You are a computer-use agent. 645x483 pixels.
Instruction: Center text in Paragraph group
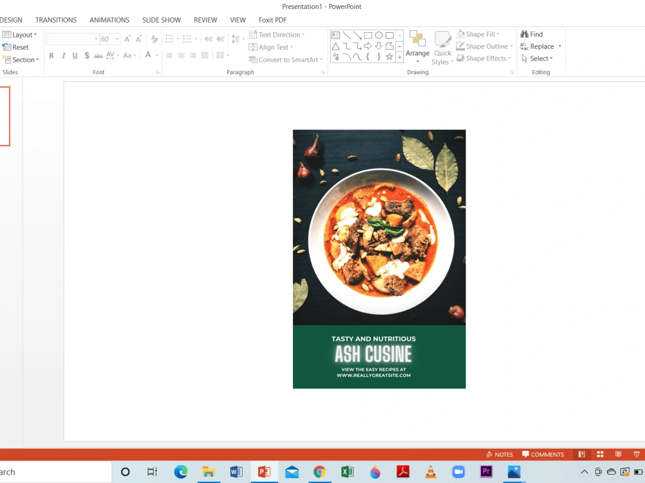(x=181, y=55)
